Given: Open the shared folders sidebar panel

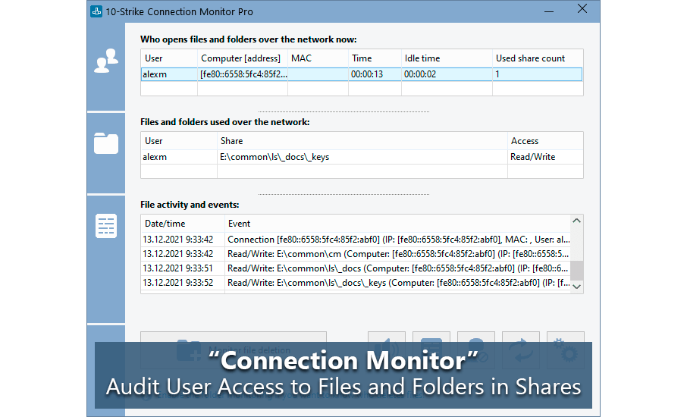Looking at the screenshot, I should pos(105,143).
